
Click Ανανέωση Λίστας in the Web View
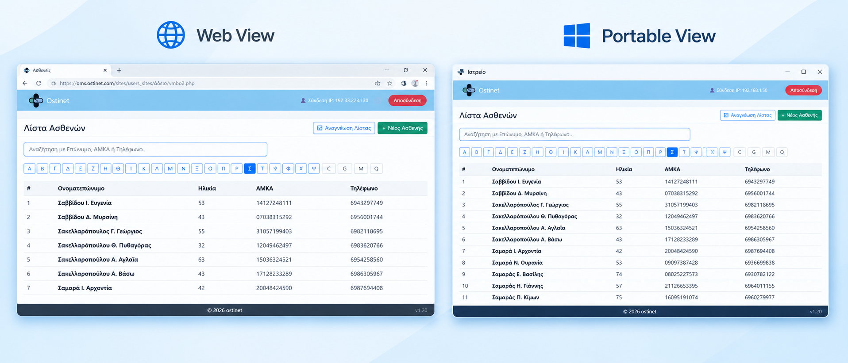click(x=344, y=128)
